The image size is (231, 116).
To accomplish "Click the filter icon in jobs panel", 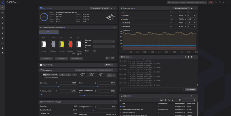I will coord(173,100).
